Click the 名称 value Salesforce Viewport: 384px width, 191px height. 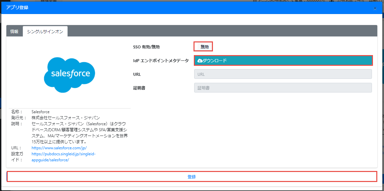(x=41, y=112)
